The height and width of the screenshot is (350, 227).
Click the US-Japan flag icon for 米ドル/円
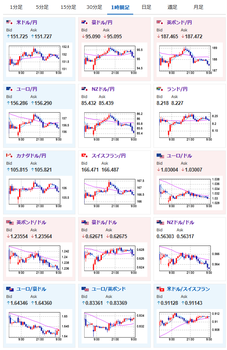tap(9, 22)
